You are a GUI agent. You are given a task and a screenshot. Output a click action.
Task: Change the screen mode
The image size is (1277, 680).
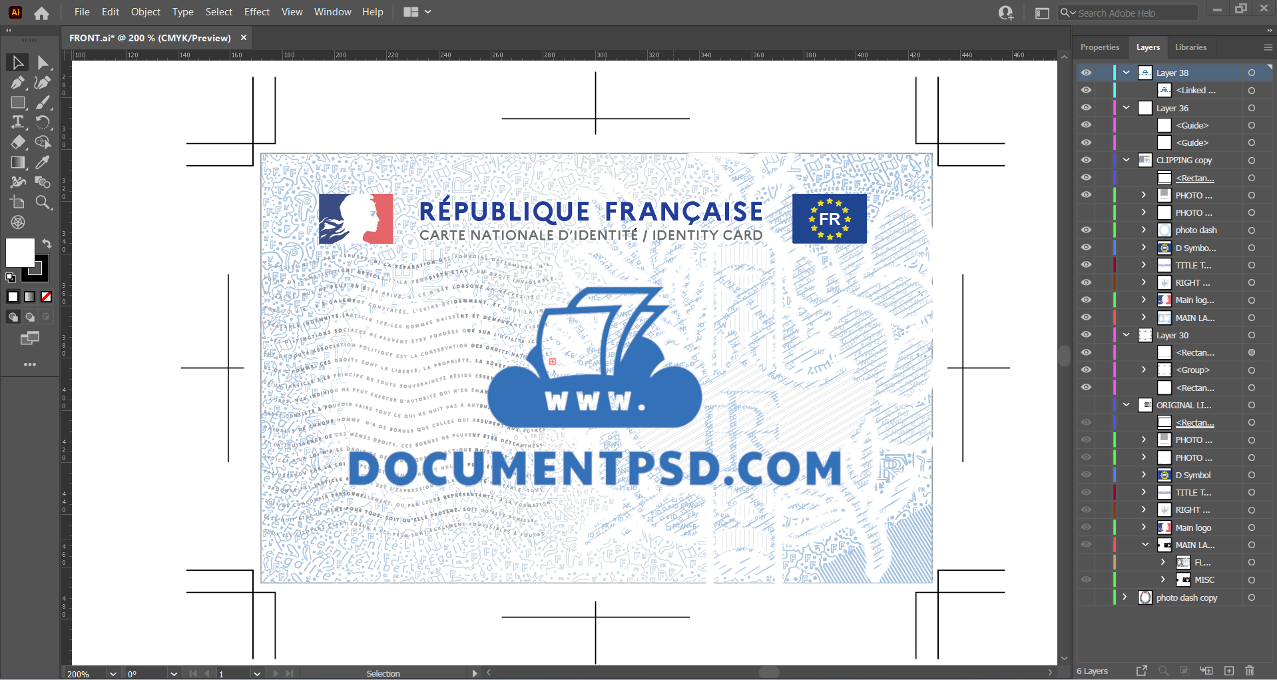30,338
